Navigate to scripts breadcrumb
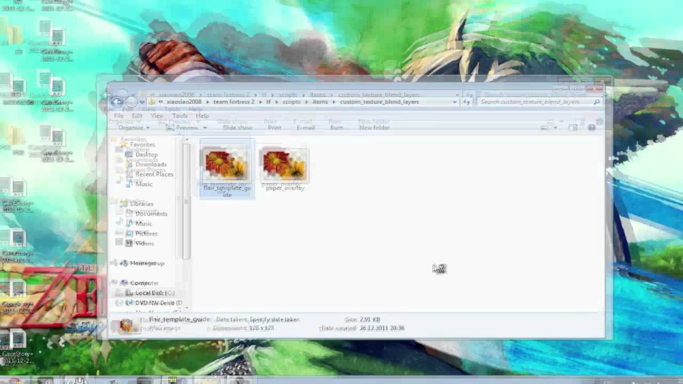 click(x=292, y=102)
